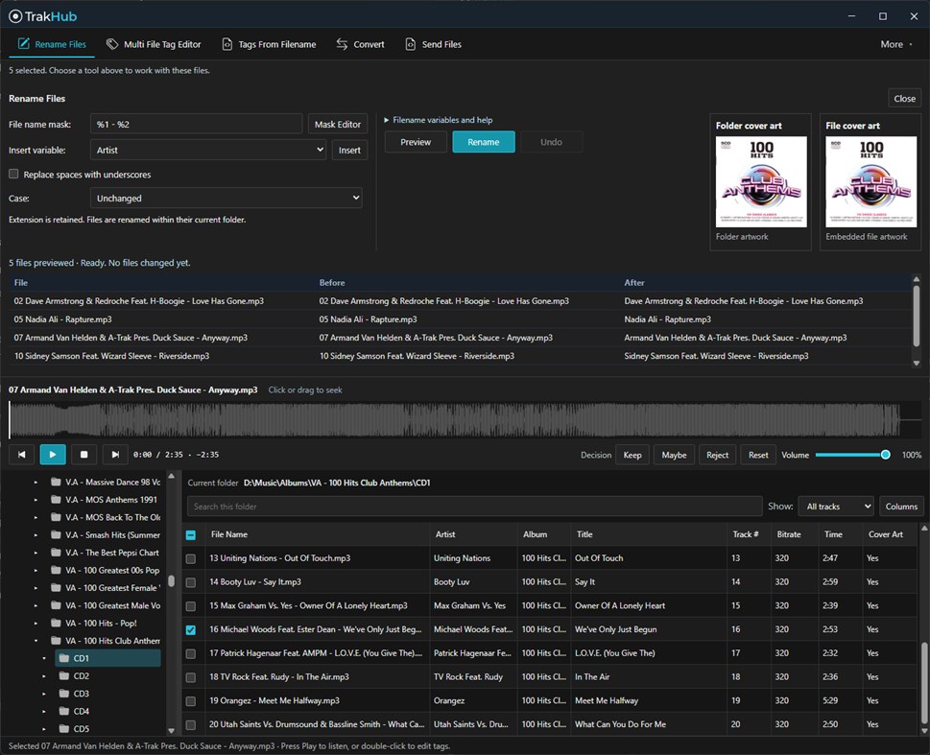Enable Replace spaces with underscores

point(13,175)
